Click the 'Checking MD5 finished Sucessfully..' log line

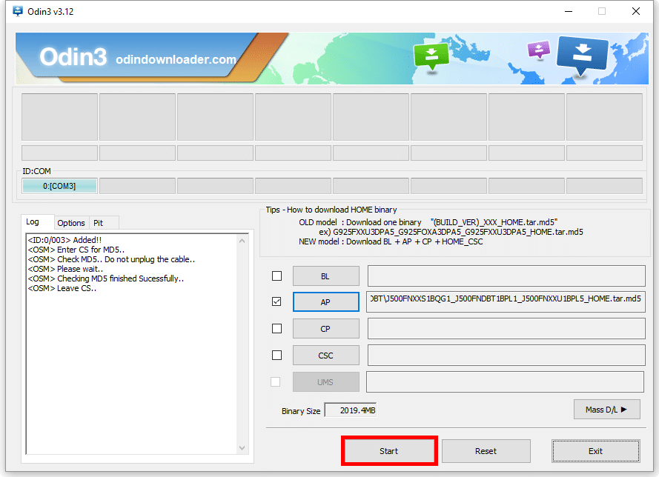click(106, 278)
